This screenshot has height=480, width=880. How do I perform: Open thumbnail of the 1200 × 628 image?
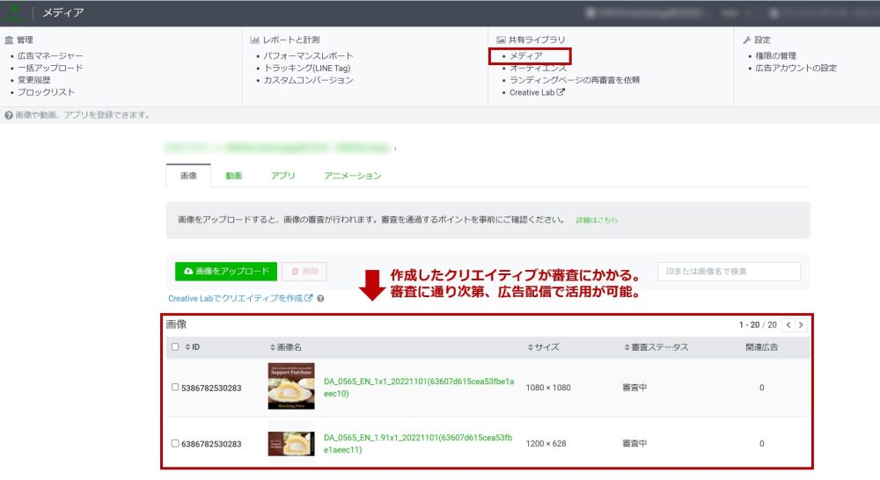click(291, 444)
